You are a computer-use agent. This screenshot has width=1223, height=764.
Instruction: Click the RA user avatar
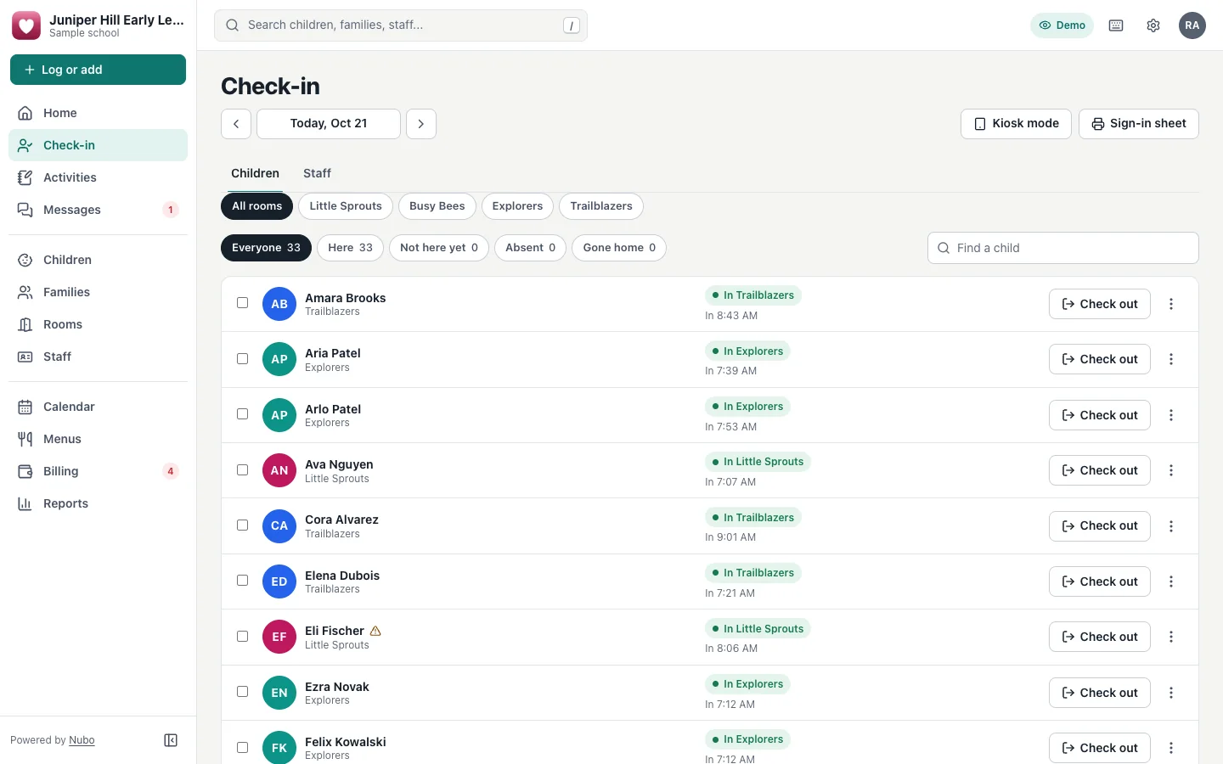coord(1192,25)
